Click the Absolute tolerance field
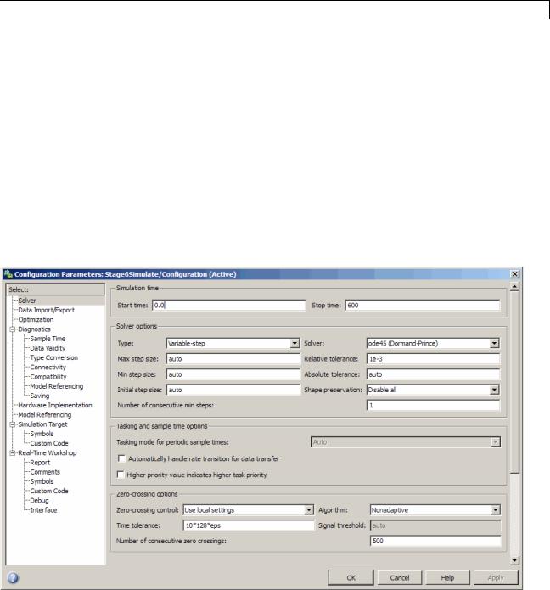The height and width of the screenshot is (590, 550). (x=434, y=374)
